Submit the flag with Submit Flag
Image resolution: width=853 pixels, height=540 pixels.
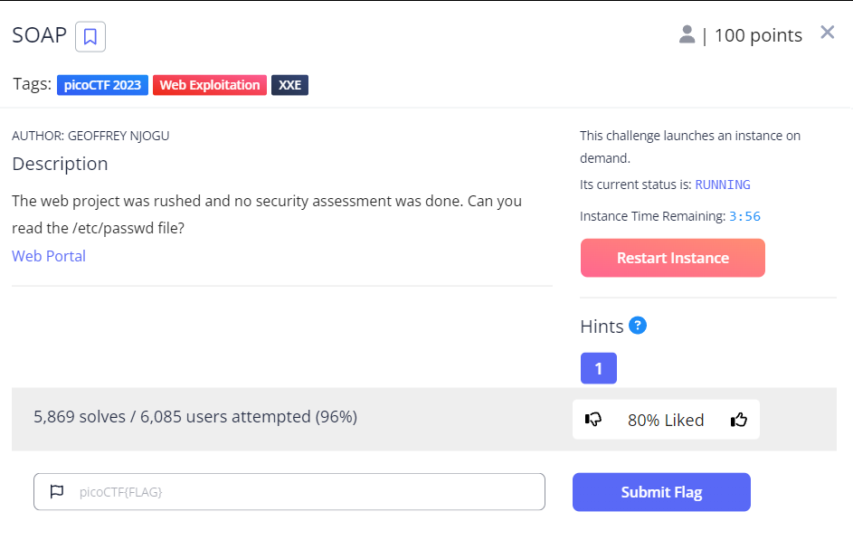[661, 491]
